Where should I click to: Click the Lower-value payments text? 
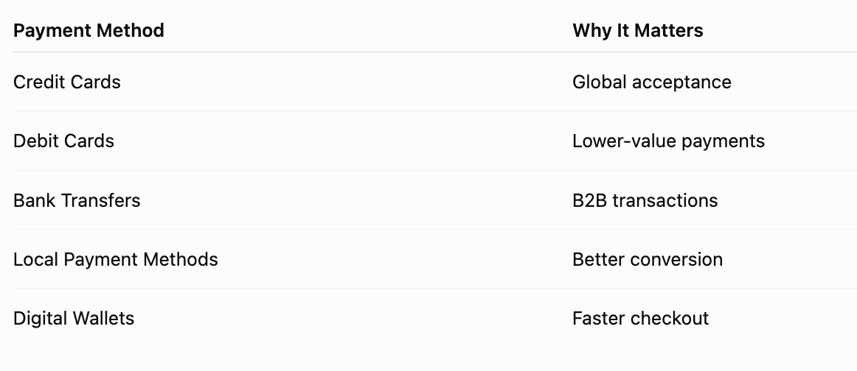coord(668,141)
